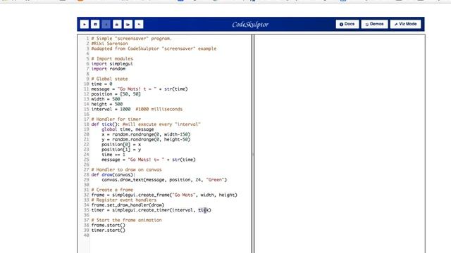Click the dimmed toolbar button beside Save

point(106,25)
